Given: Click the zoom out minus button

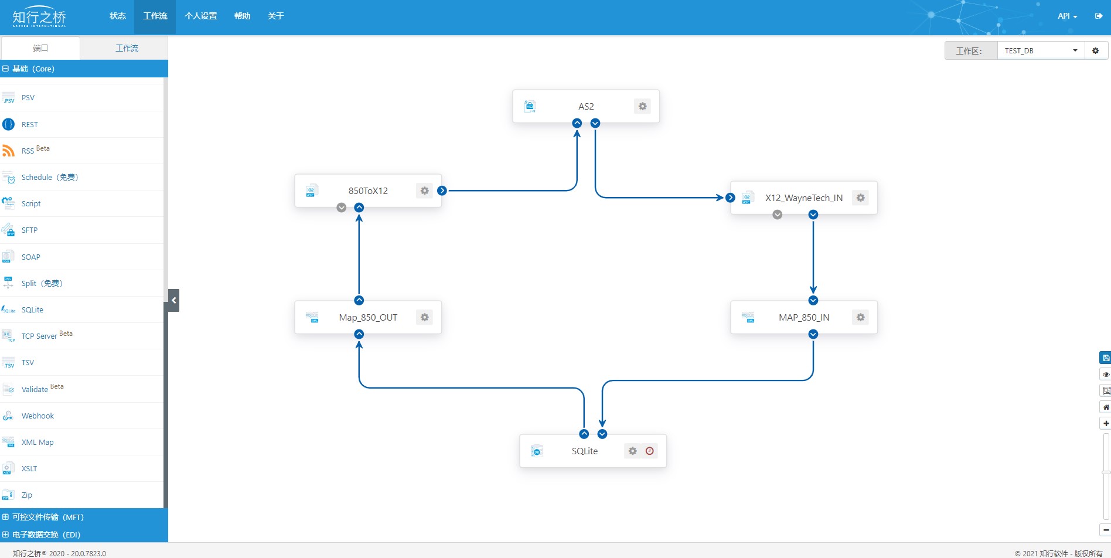Looking at the screenshot, I should [1105, 530].
